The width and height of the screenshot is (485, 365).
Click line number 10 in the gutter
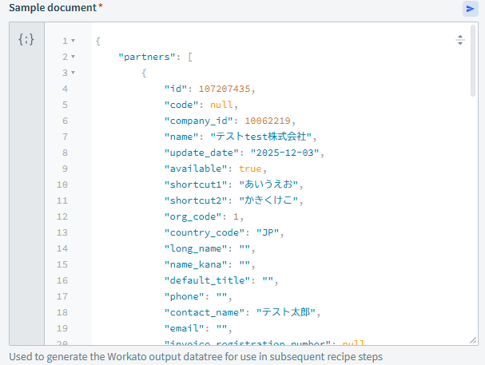62,184
